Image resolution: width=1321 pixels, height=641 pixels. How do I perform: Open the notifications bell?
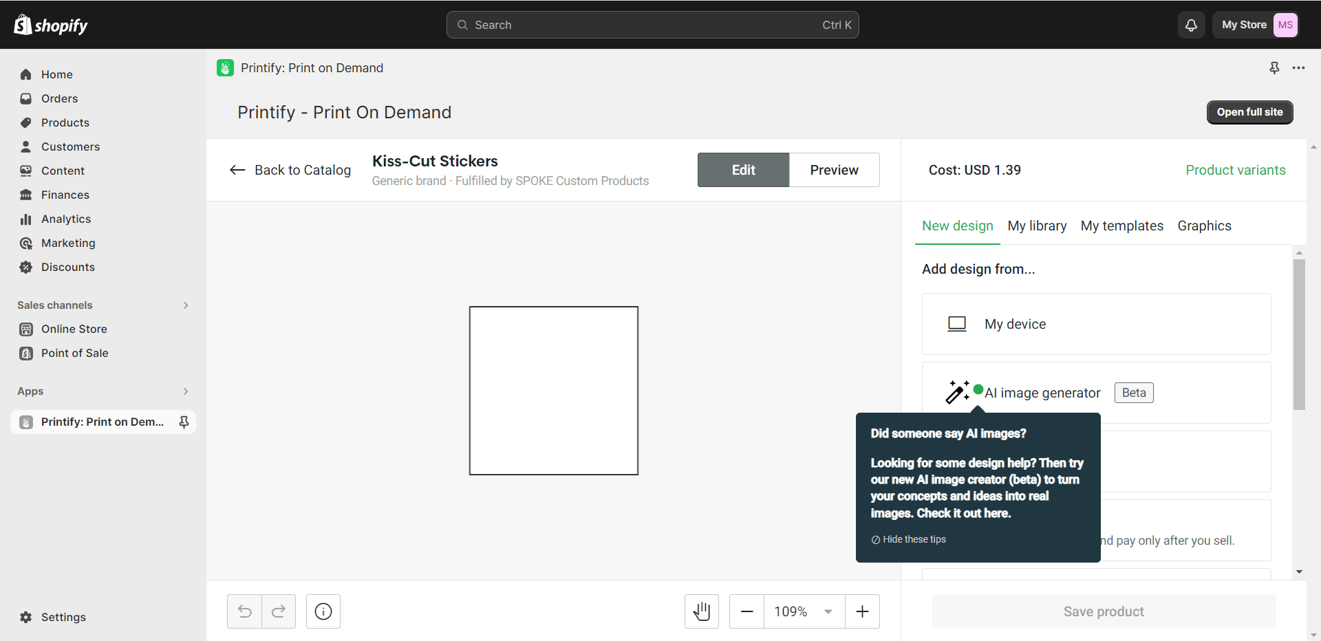point(1191,25)
